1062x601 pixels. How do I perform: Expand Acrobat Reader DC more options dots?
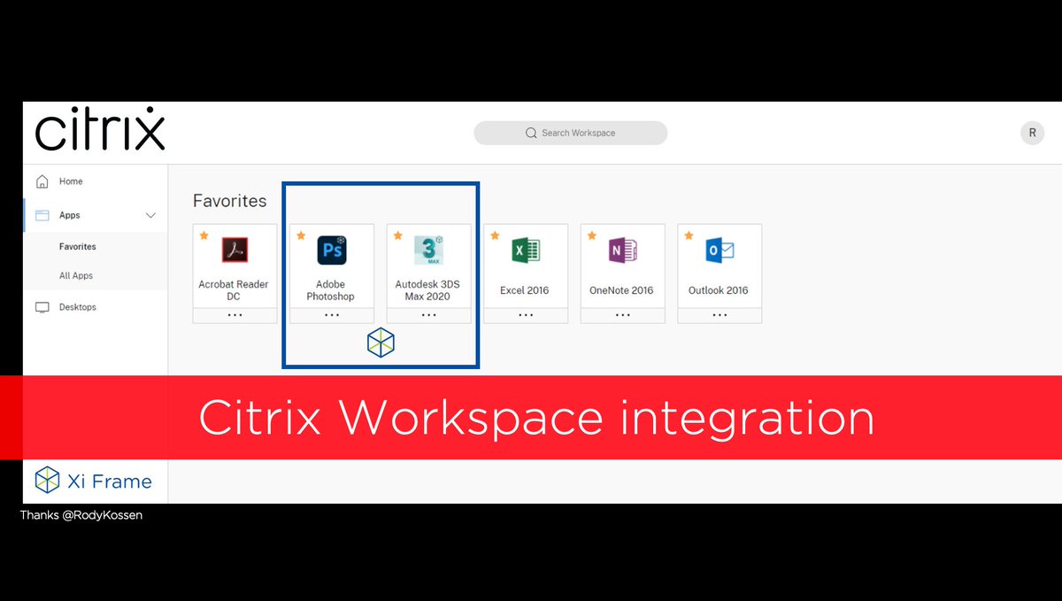click(235, 315)
